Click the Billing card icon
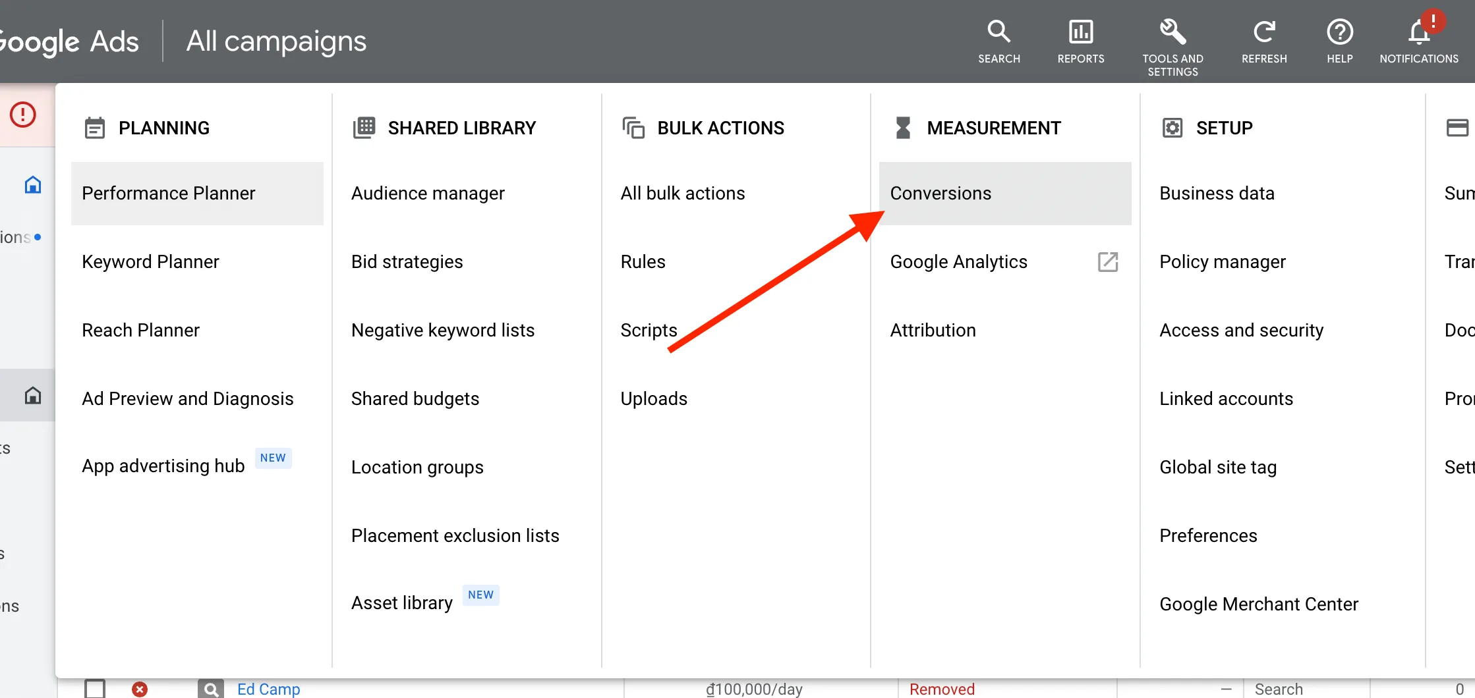 1457,127
